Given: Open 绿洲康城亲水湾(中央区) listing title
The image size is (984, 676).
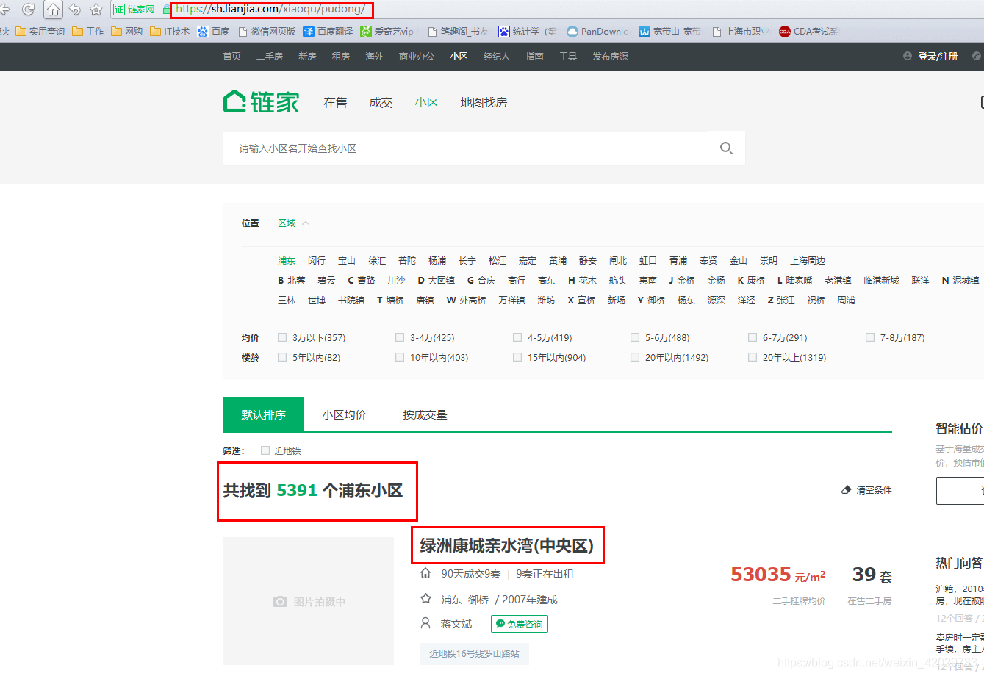Looking at the screenshot, I should (x=506, y=546).
